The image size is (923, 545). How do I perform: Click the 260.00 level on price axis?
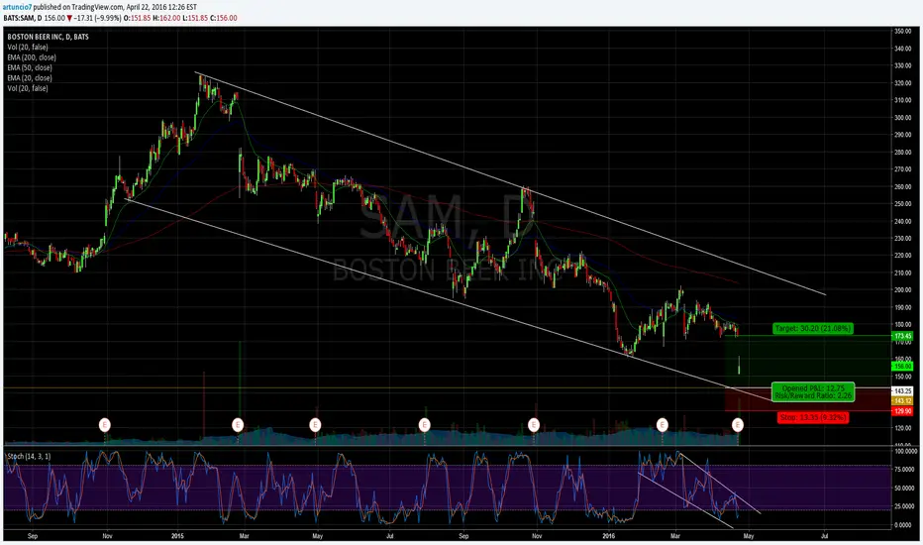pos(903,186)
